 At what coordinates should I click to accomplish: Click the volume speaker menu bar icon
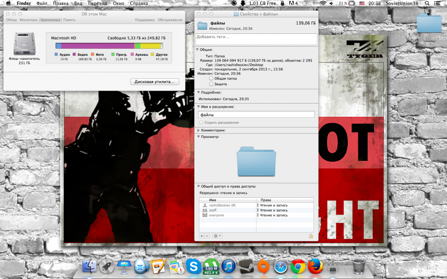point(332,3)
